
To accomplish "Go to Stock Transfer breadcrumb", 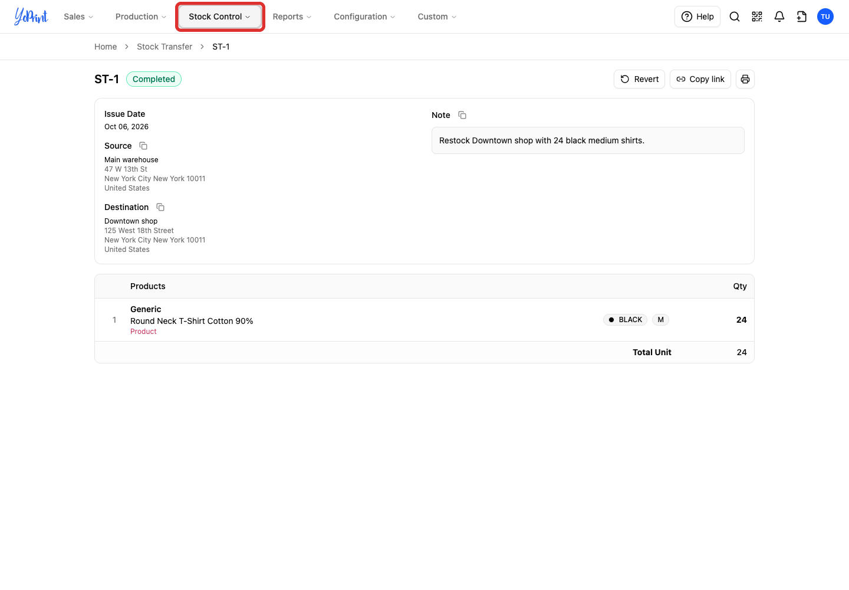I will 164,47.
